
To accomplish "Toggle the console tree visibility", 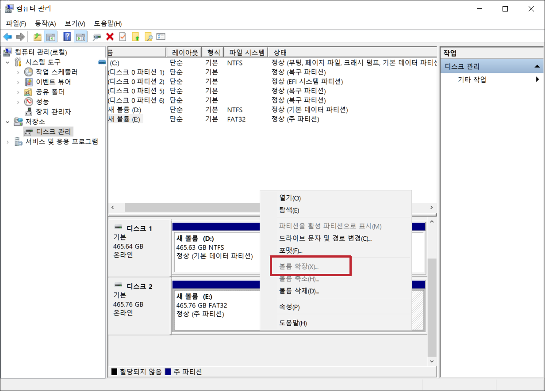I will pyautogui.click(x=51, y=37).
